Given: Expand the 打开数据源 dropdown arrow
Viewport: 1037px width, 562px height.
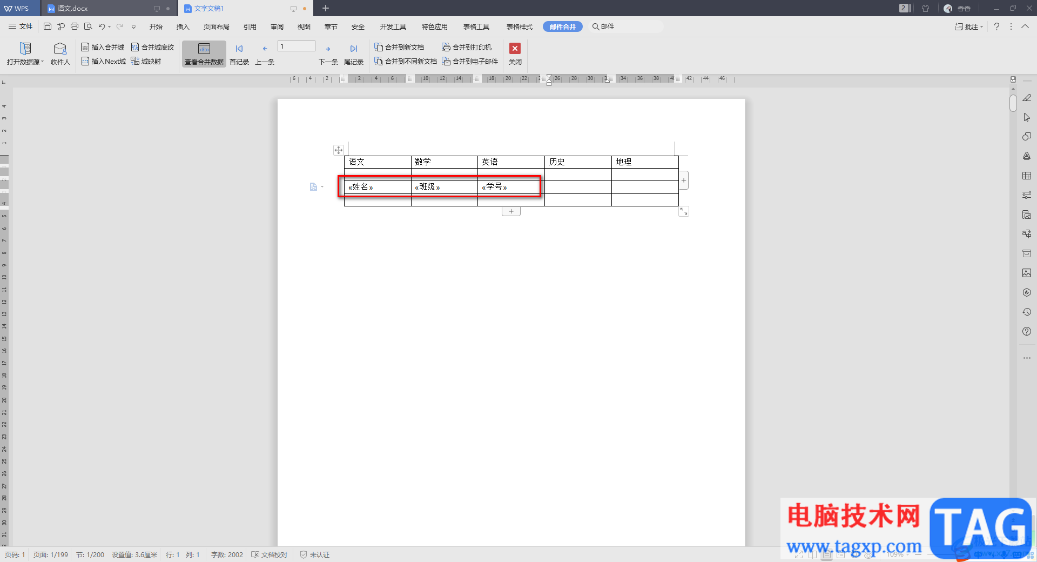Looking at the screenshot, I should click(x=43, y=62).
